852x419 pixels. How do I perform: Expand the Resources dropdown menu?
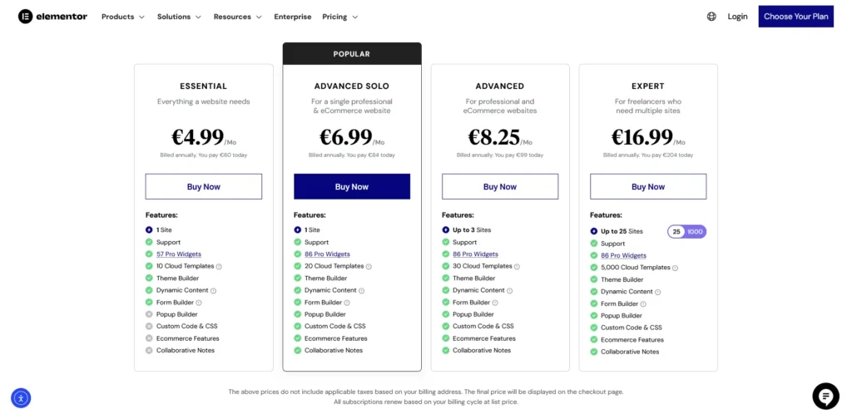237,17
